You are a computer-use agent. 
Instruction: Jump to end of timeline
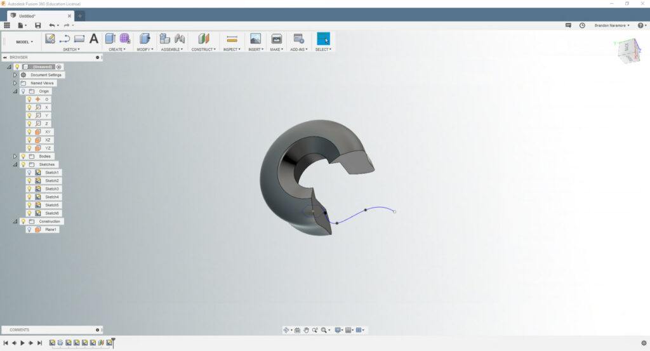click(x=40, y=343)
